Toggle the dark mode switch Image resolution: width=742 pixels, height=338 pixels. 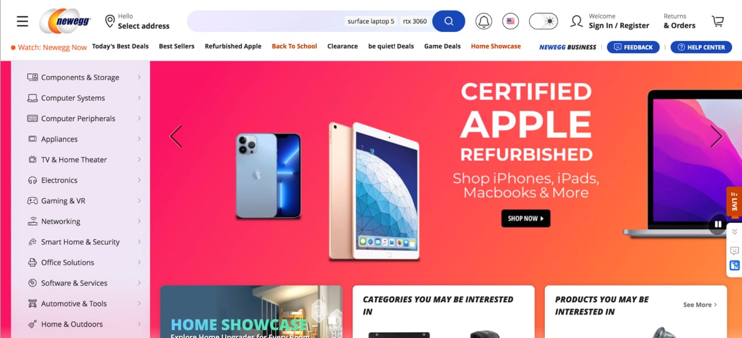pos(543,22)
